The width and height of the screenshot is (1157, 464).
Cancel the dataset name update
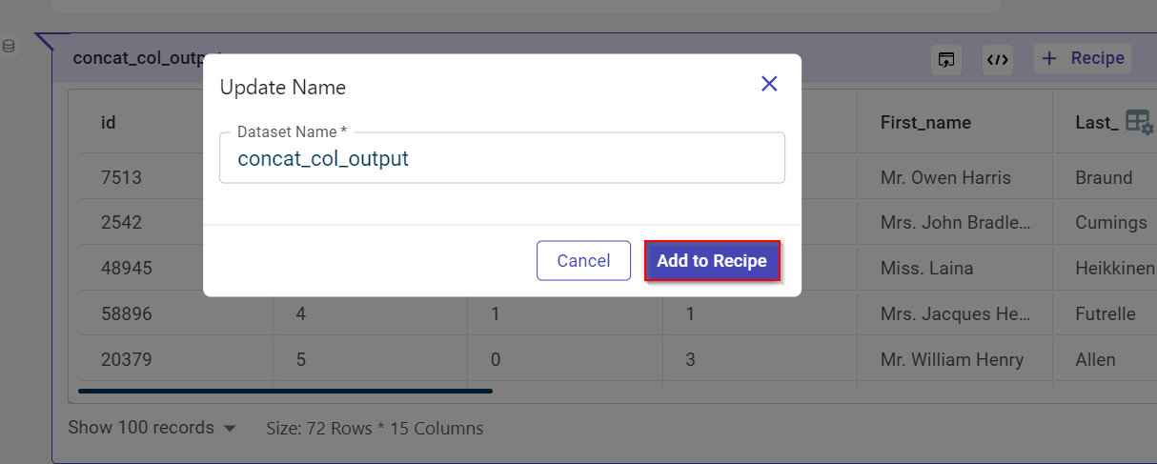click(x=583, y=261)
